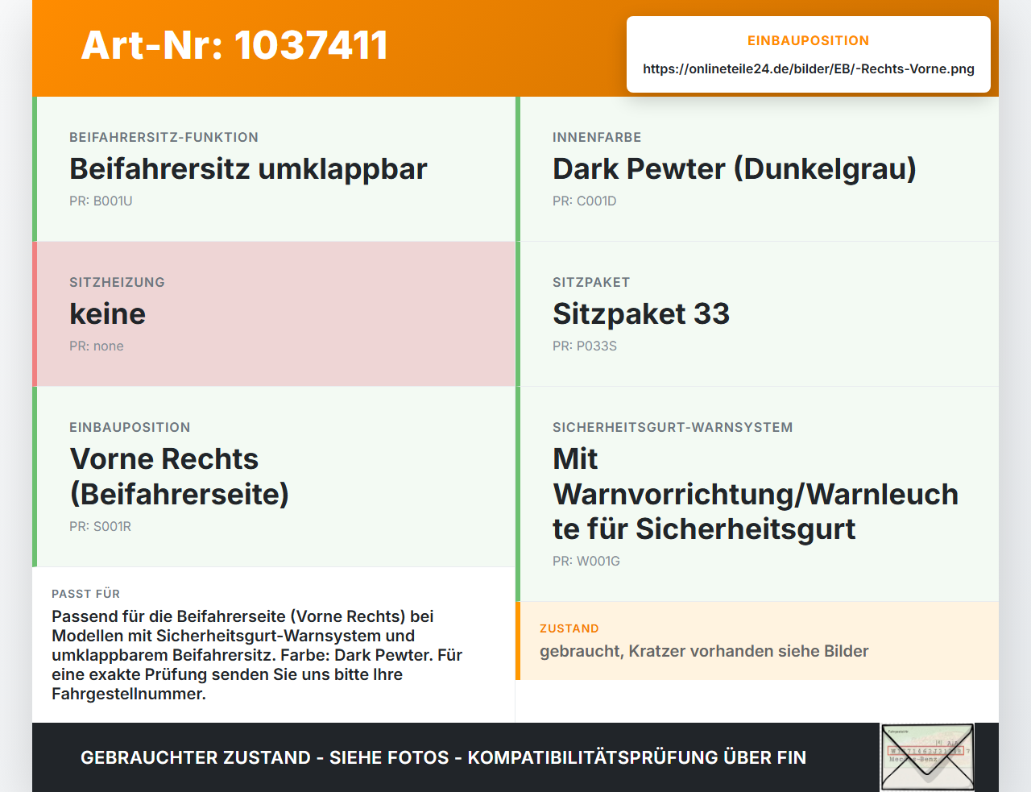Select Dark Pewter (Dunkelgrau) value
This screenshot has height=792, width=1031.
coord(735,169)
